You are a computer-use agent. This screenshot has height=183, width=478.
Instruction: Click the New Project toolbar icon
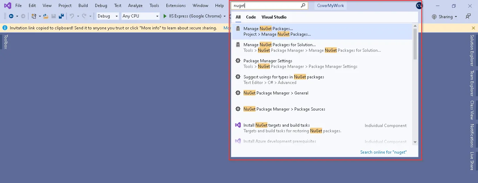click(34, 16)
